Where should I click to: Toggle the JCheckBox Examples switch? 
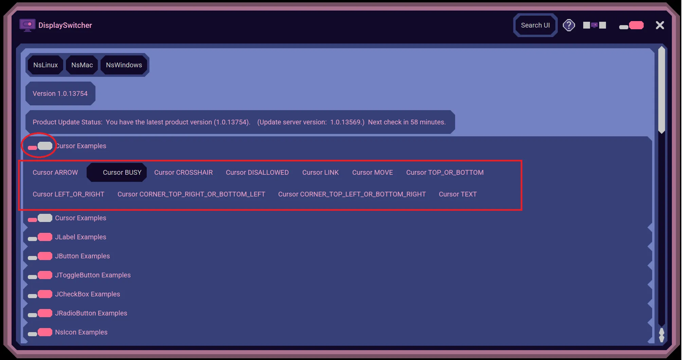coord(40,294)
